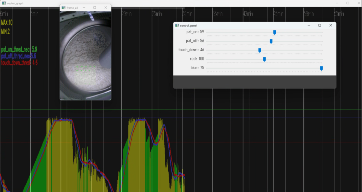
Task: Click the red slider handle
Action: (x=264, y=59)
